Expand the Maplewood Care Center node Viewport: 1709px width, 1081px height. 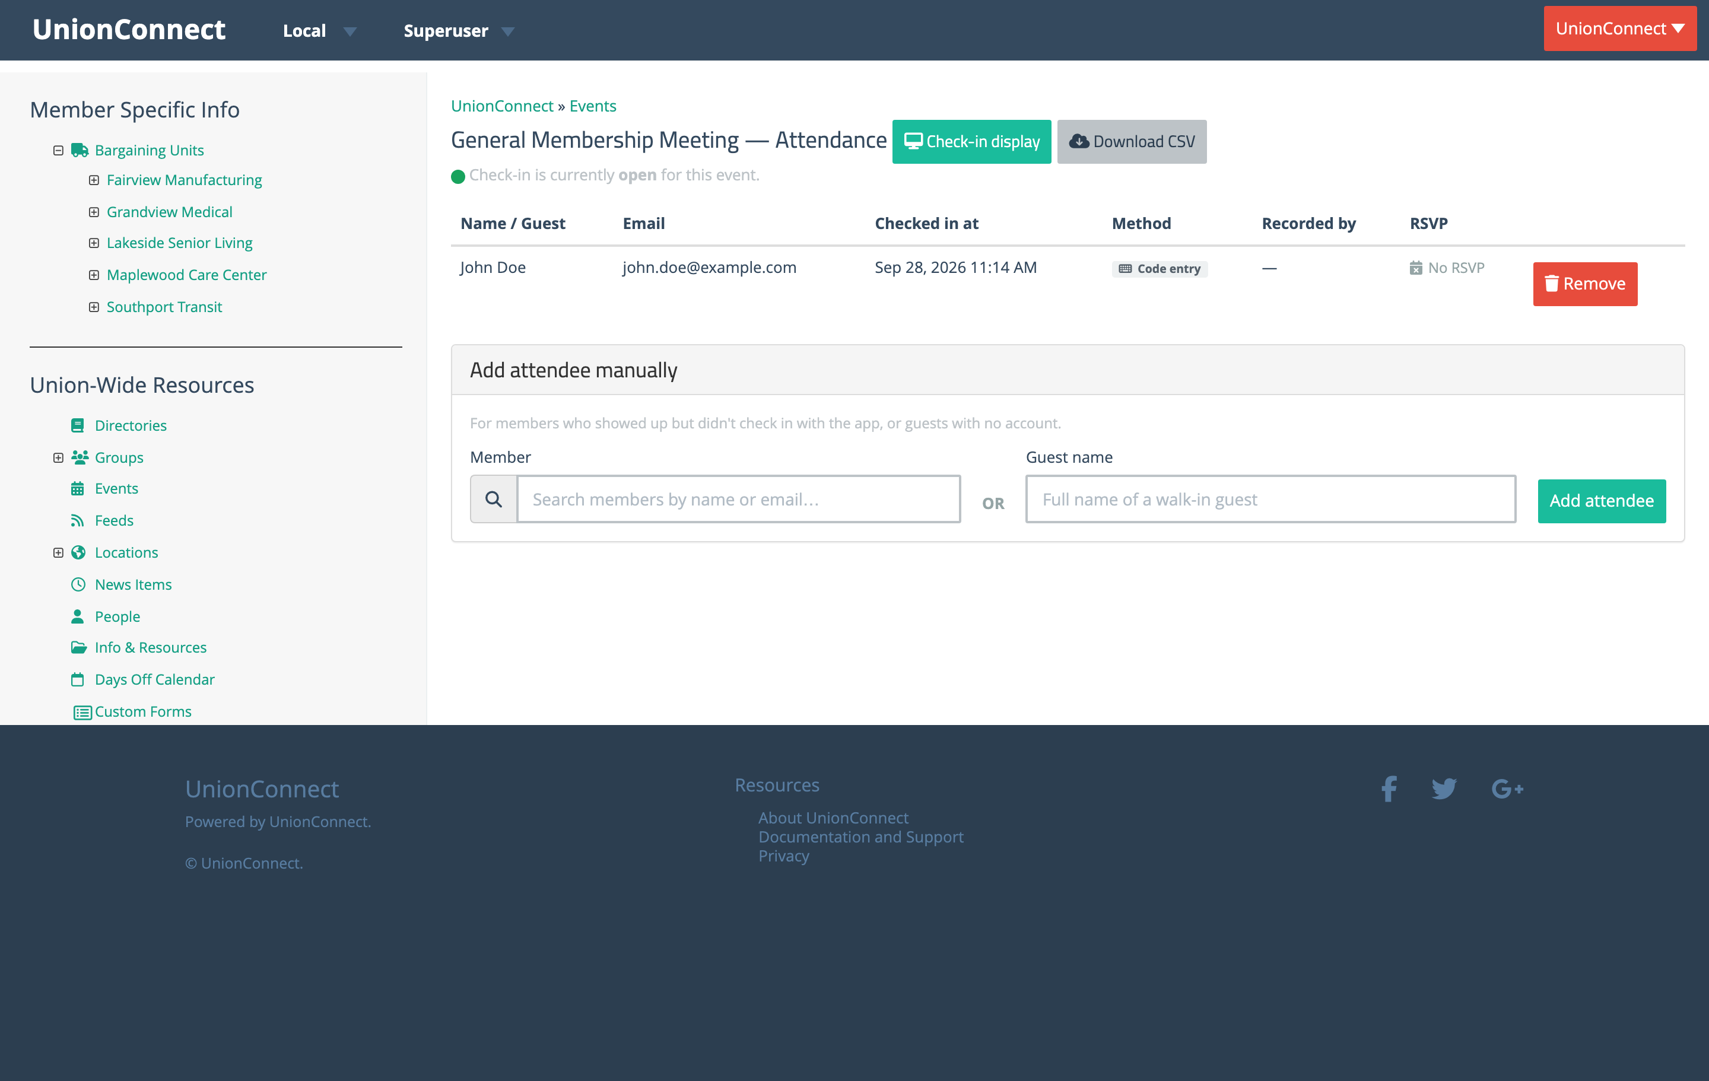pos(94,275)
